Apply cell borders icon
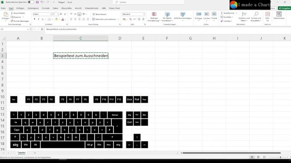 tap(50, 19)
